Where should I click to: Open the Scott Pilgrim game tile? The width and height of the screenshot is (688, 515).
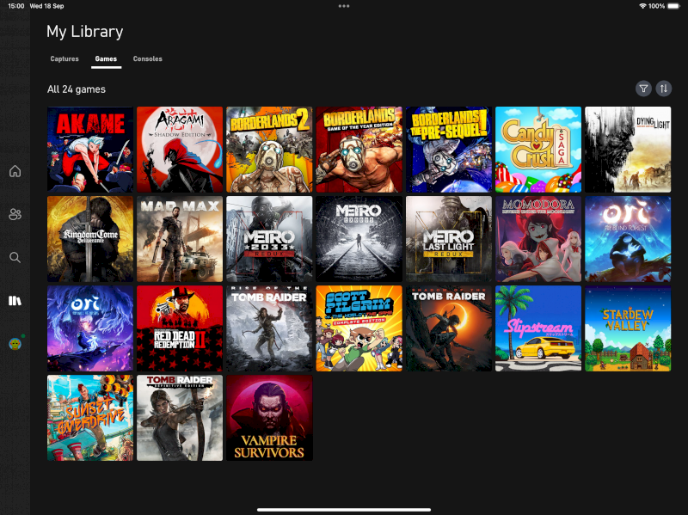tap(359, 328)
